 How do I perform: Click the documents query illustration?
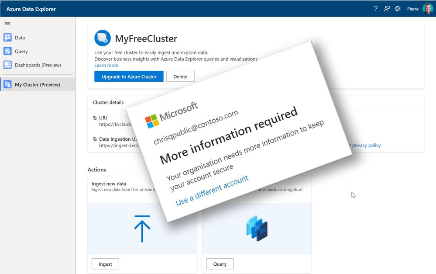[257, 228]
